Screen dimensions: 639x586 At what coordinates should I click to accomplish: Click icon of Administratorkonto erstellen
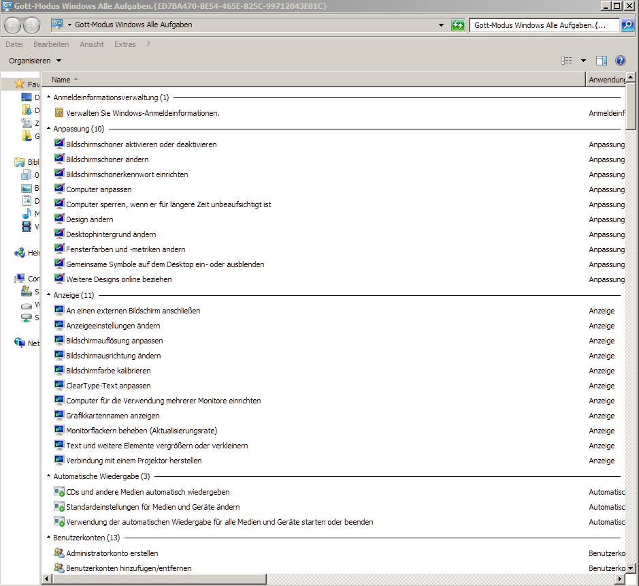click(x=59, y=553)
